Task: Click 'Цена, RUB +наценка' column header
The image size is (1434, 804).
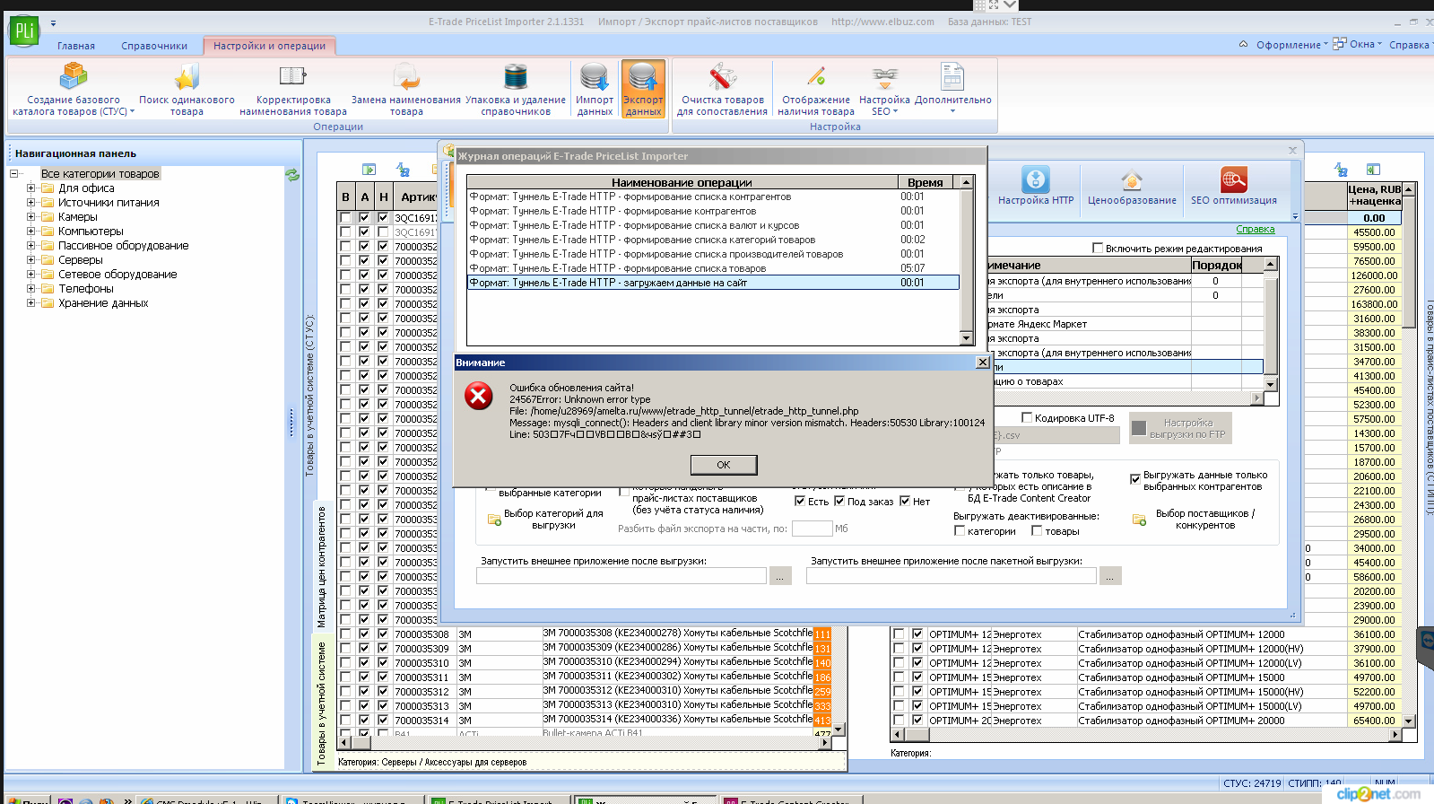Action: (x=1374, y=196)
